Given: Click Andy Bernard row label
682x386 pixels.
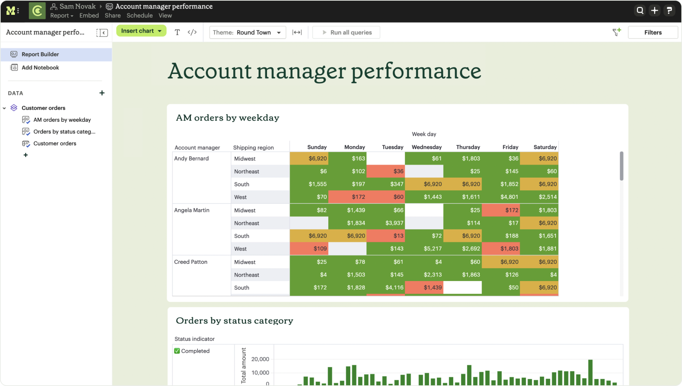Looking at the screenshot, I should pyautogui.click(x=191, y=159).
